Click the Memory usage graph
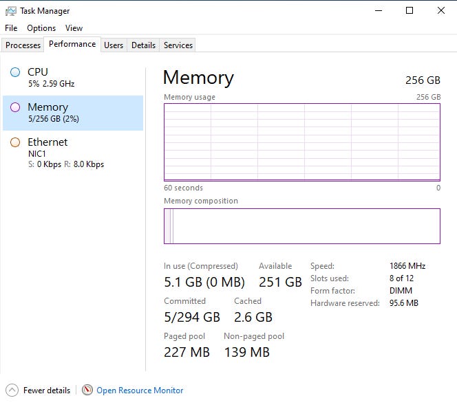457x407 pixels. click(x=301, y=142)
